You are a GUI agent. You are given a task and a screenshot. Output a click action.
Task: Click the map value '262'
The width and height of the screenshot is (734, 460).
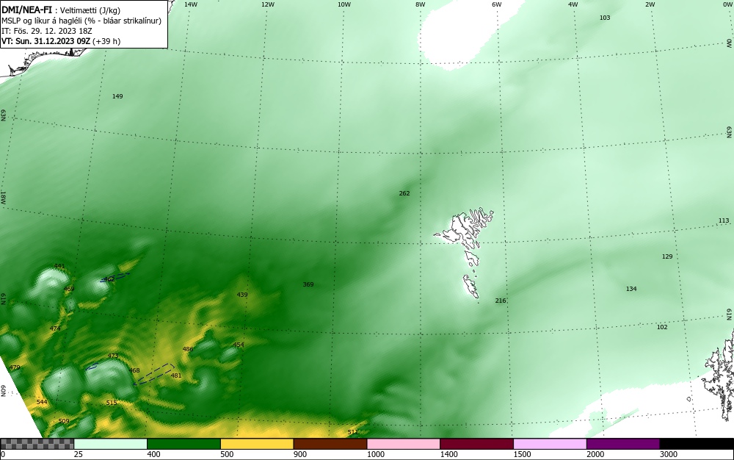pyautogui.click(x=404, y=193)
